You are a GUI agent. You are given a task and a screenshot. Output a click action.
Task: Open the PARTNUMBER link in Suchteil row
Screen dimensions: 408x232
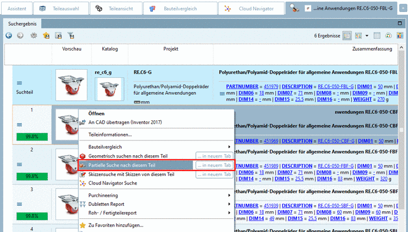[242, 87]
